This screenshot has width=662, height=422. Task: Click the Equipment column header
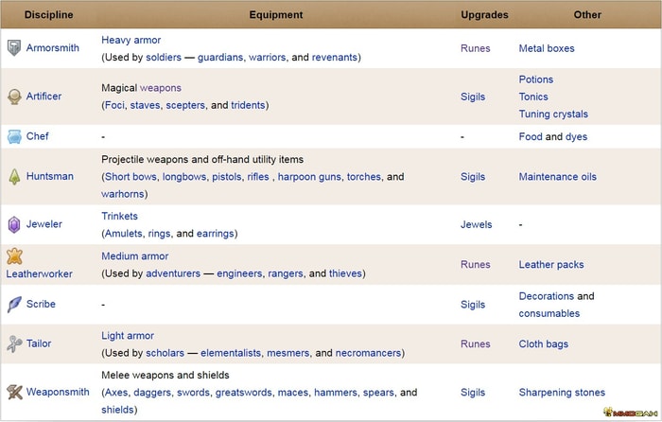pyautogui.click(x=276, y=15)
